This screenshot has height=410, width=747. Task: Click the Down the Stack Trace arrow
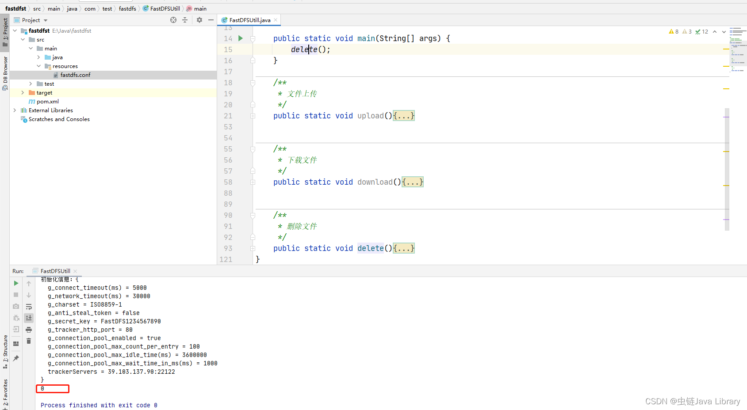coord(29,295)
